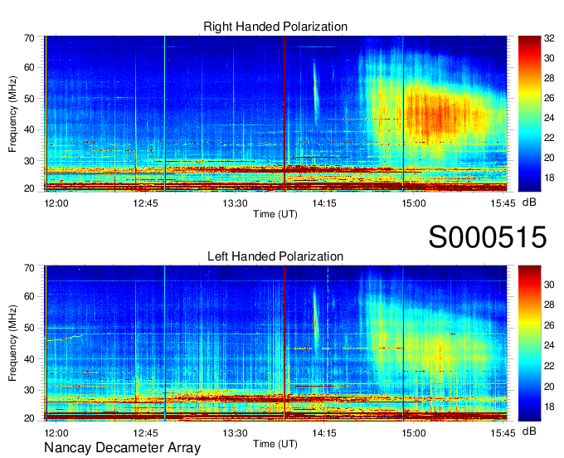The height and width of the screenshot is (458, 564).
Task: Click the "22" value on the Right Handed color bar
Action: coord(549,138)
